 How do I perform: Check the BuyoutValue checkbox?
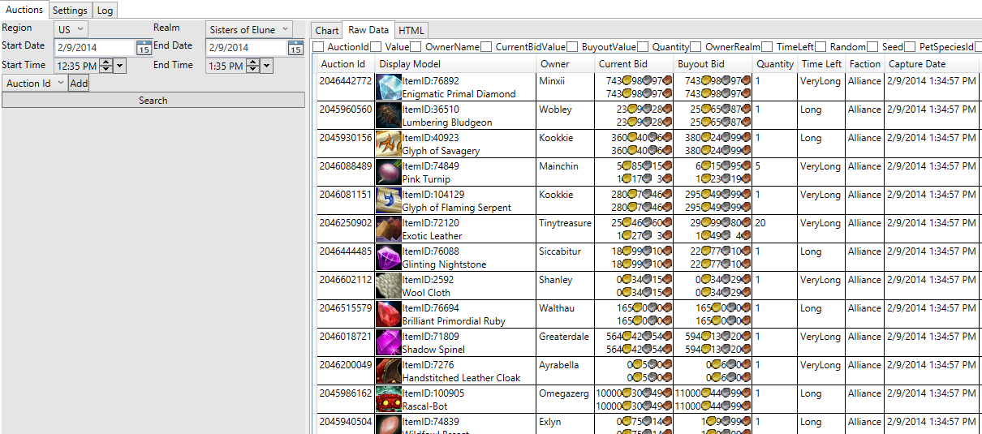point(573,47)
